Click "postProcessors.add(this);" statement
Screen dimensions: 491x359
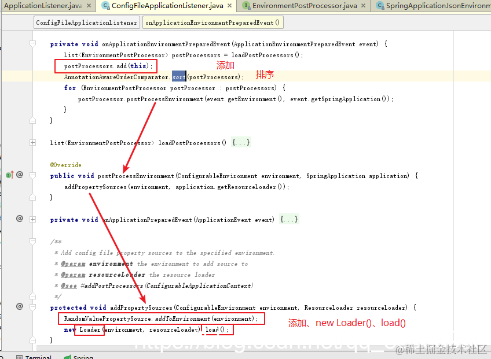click(108, 66)
